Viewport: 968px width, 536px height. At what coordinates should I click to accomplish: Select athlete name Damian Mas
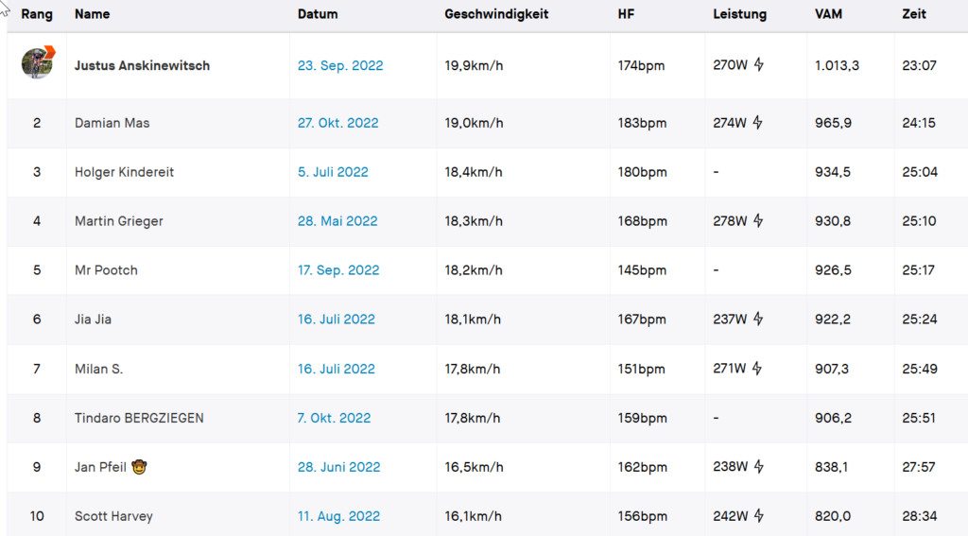click(x=112, y=123)
